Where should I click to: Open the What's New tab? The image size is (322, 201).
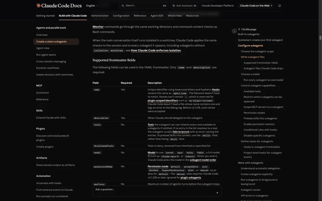[x=175, y=16]
